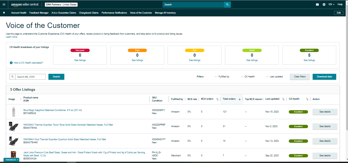Sort by Last updated arrows
Screen dimensions: 348x163
point(283,99)
